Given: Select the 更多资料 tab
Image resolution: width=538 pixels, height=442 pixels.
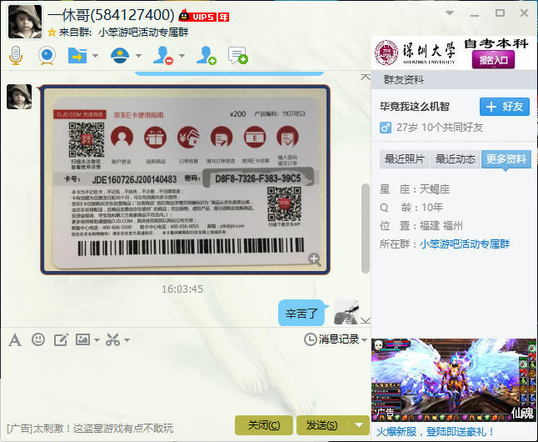Looking at the screenshot, I should point(506,159).
